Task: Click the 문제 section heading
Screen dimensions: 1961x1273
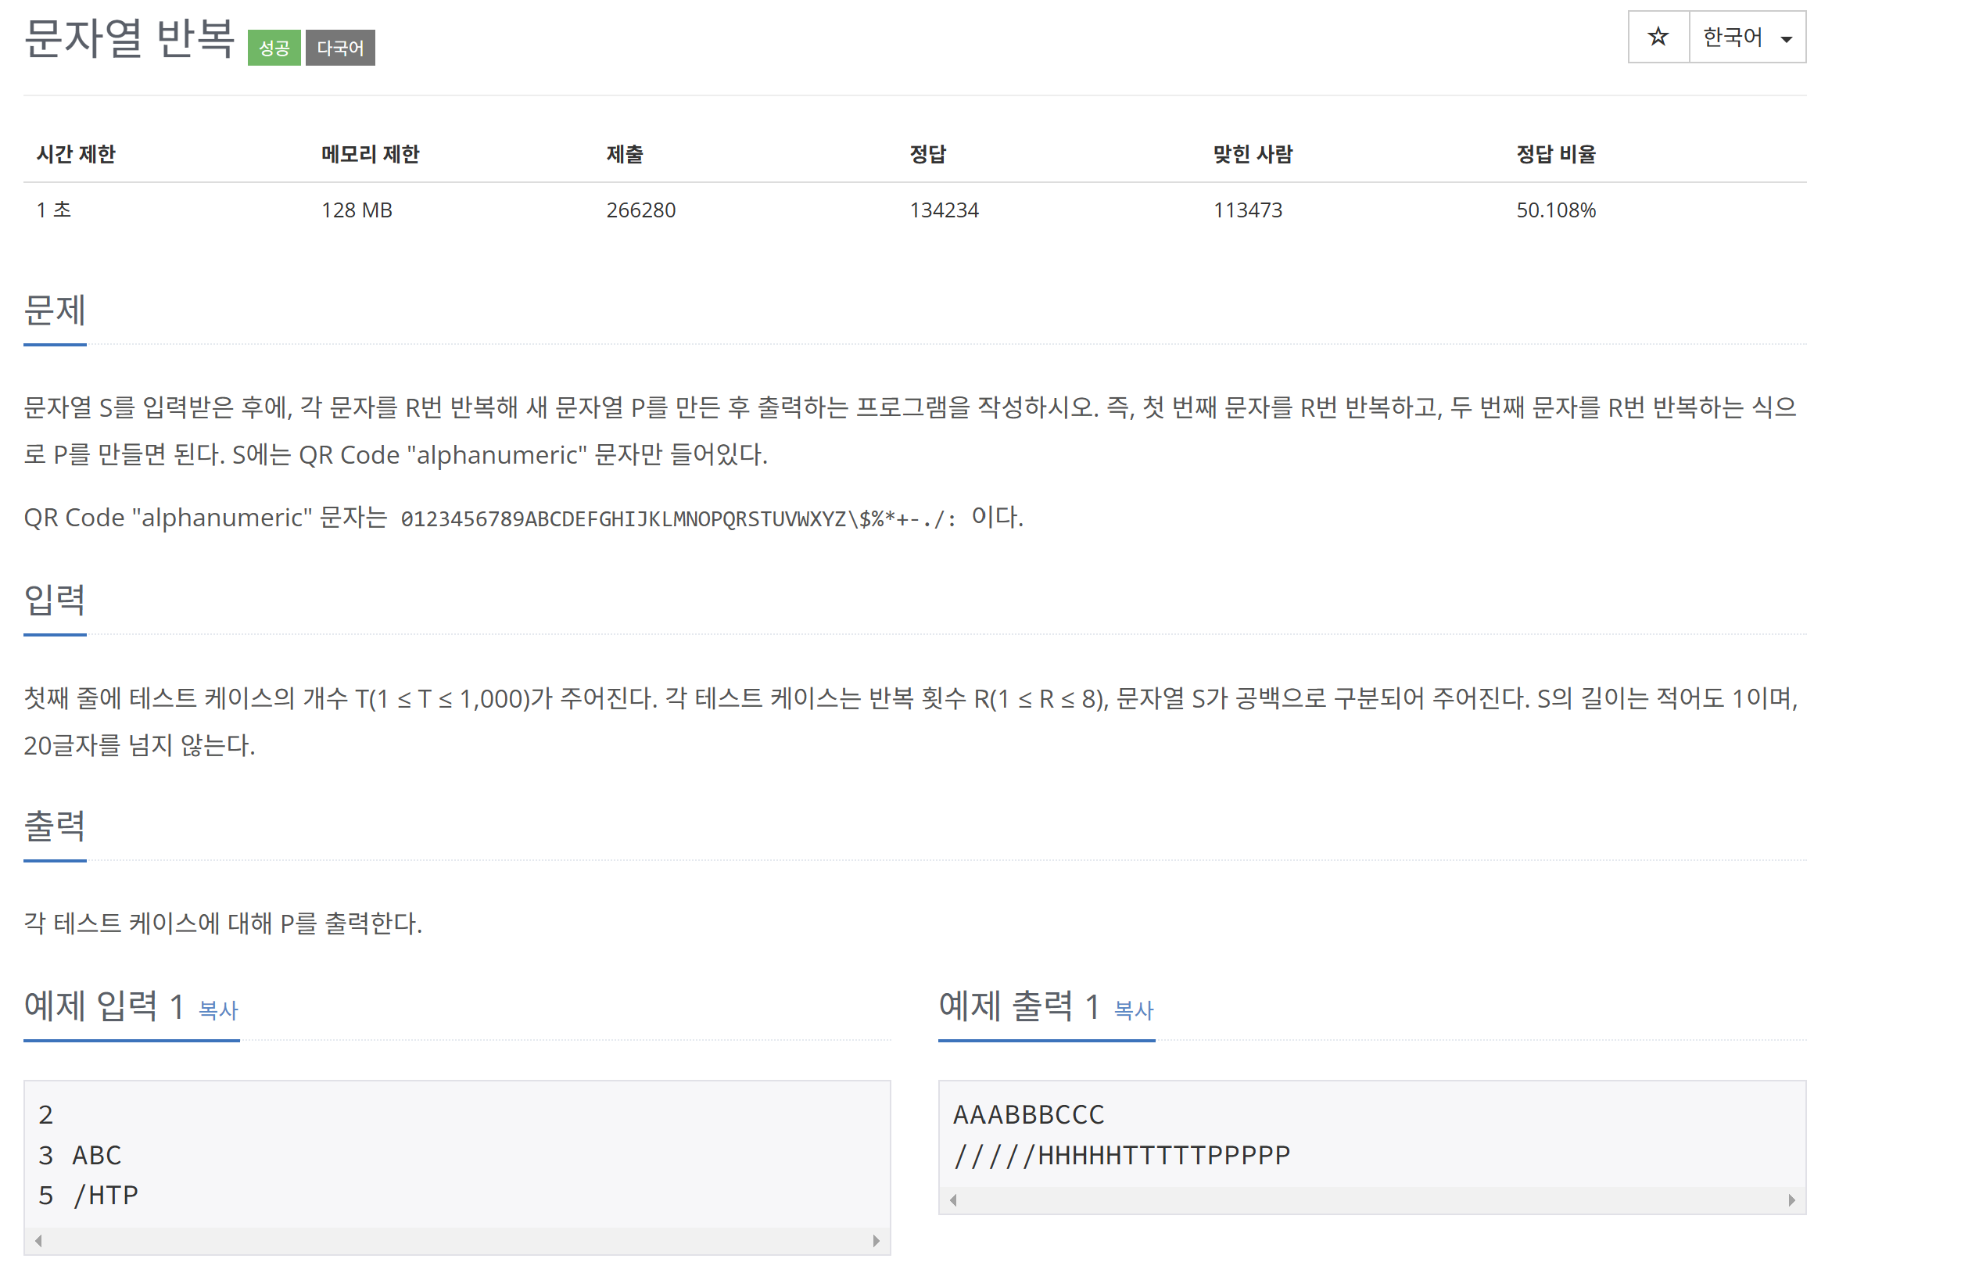Action: tap(55, 310)
